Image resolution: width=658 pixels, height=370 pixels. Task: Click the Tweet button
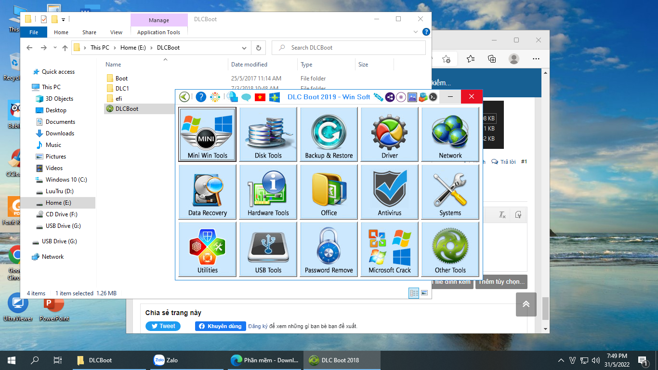(163, 326)
